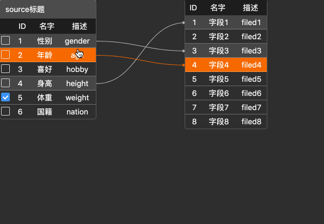Select the 字段4 filed4 highlighted target row
Viewport: 324px width, 224px height.
coord(226,65)
